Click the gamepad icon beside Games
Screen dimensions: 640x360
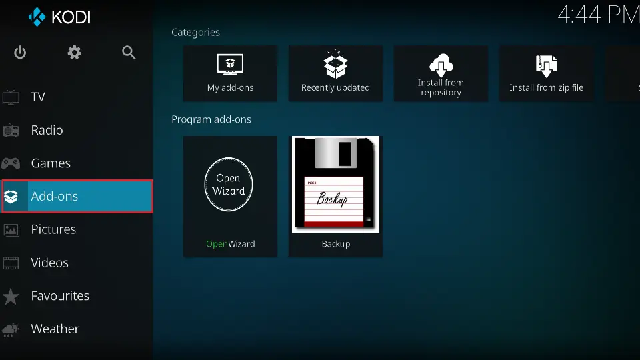(x=11, y=163)
